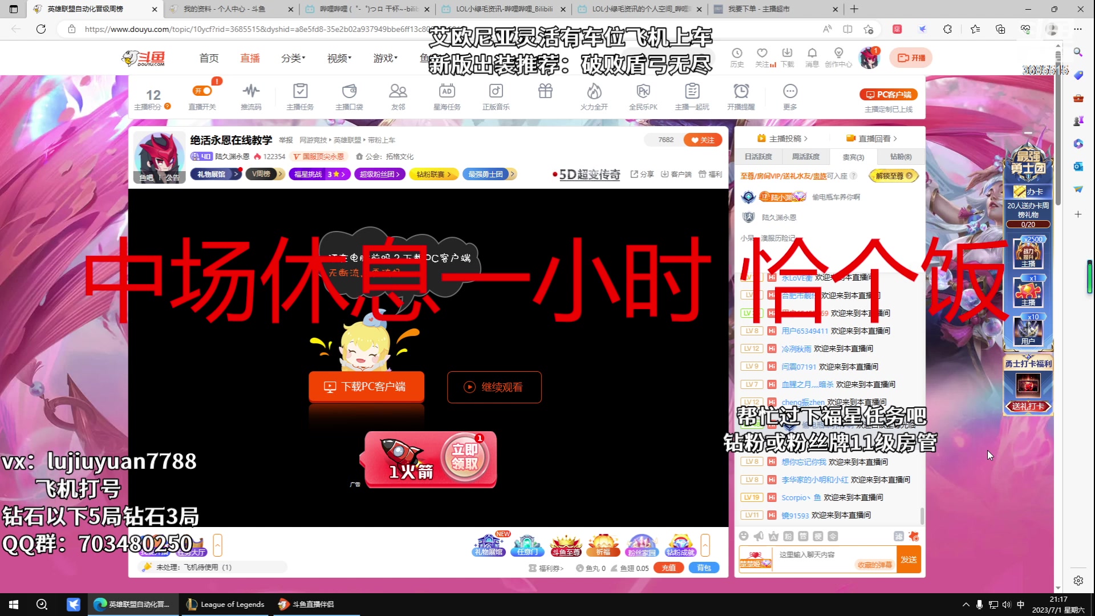Switch to 钻粉(8) diamond fans tab
Screen dimensions: 1095x616
[901, 157]
